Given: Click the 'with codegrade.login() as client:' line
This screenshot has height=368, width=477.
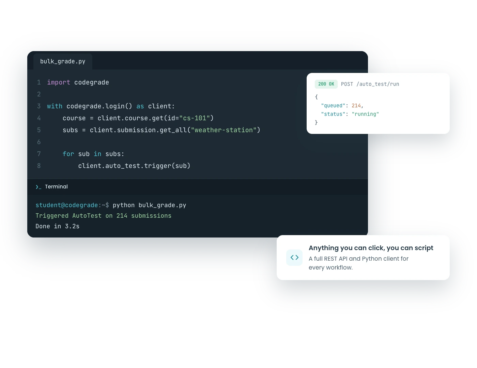Looking at the screenshot, I should (111, 106).
